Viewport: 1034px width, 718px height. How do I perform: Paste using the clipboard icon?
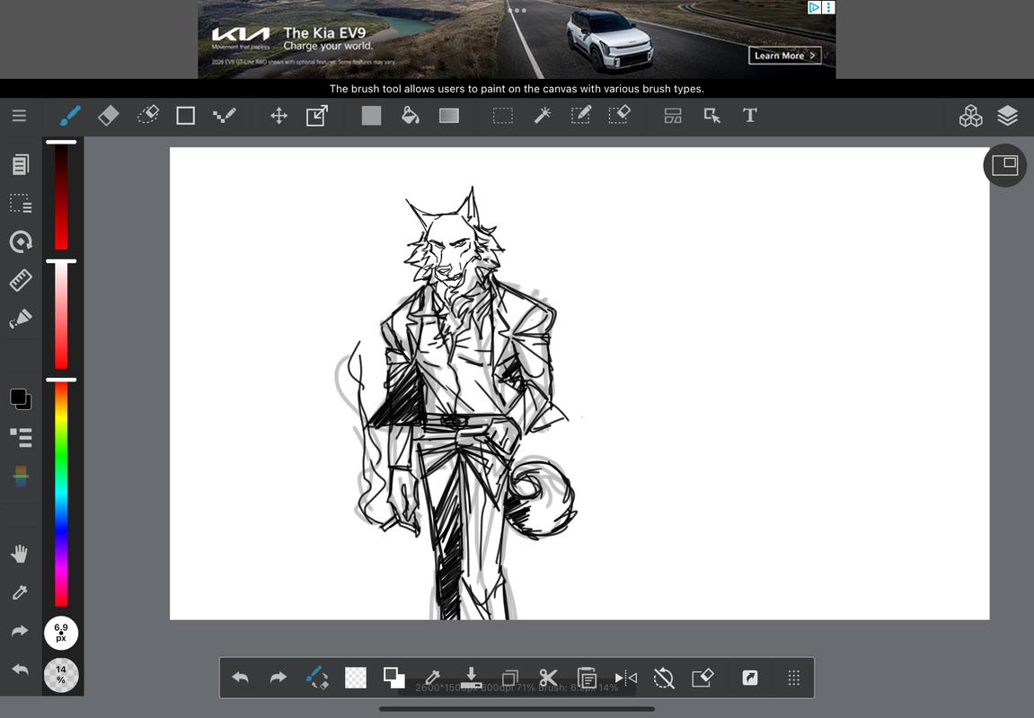coord(587,678)
